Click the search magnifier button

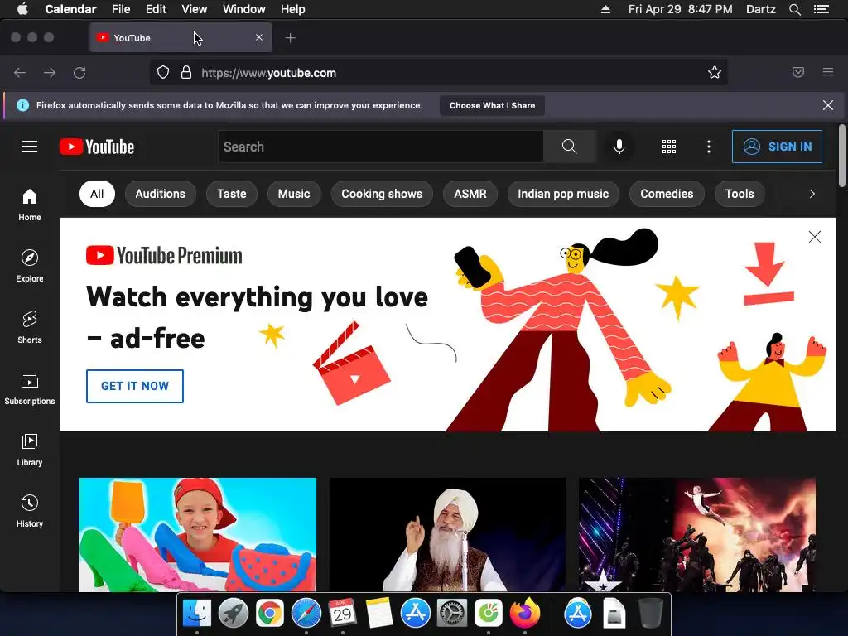[569, 147]
